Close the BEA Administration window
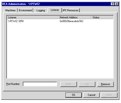 coord(116,4)
